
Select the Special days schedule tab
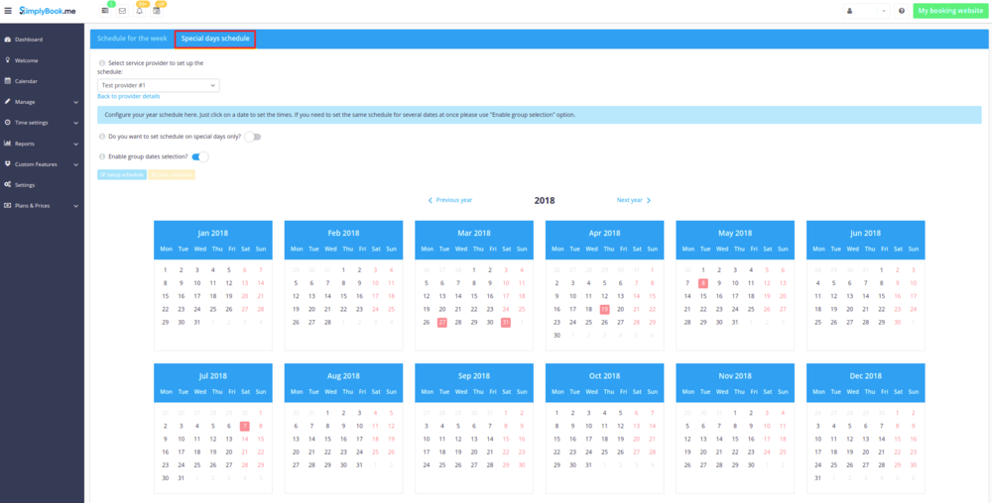[215, 39]
